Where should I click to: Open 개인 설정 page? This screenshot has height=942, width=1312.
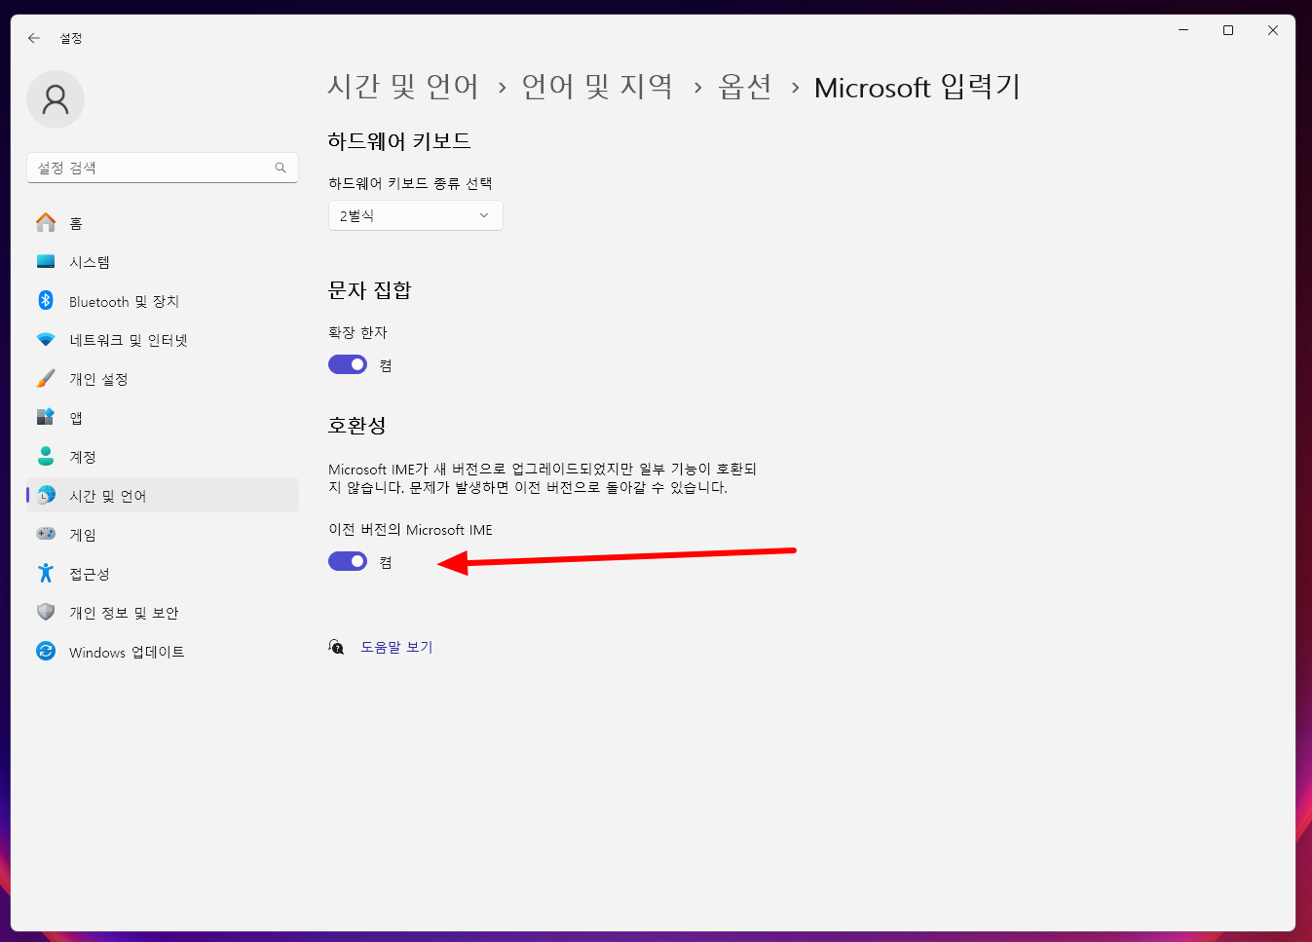click(163, 379)
